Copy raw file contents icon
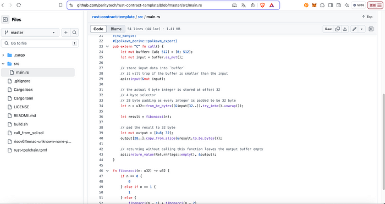Screen dimensions: 385x204 point(338,29)
